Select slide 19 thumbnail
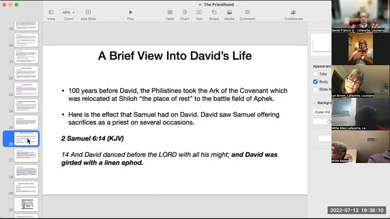Screen dimensions: 390x219 (x=26, y=26)
